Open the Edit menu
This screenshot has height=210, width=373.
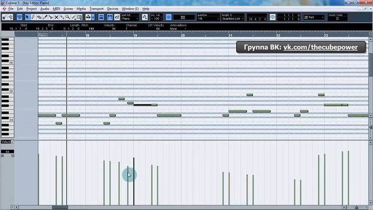20,9
